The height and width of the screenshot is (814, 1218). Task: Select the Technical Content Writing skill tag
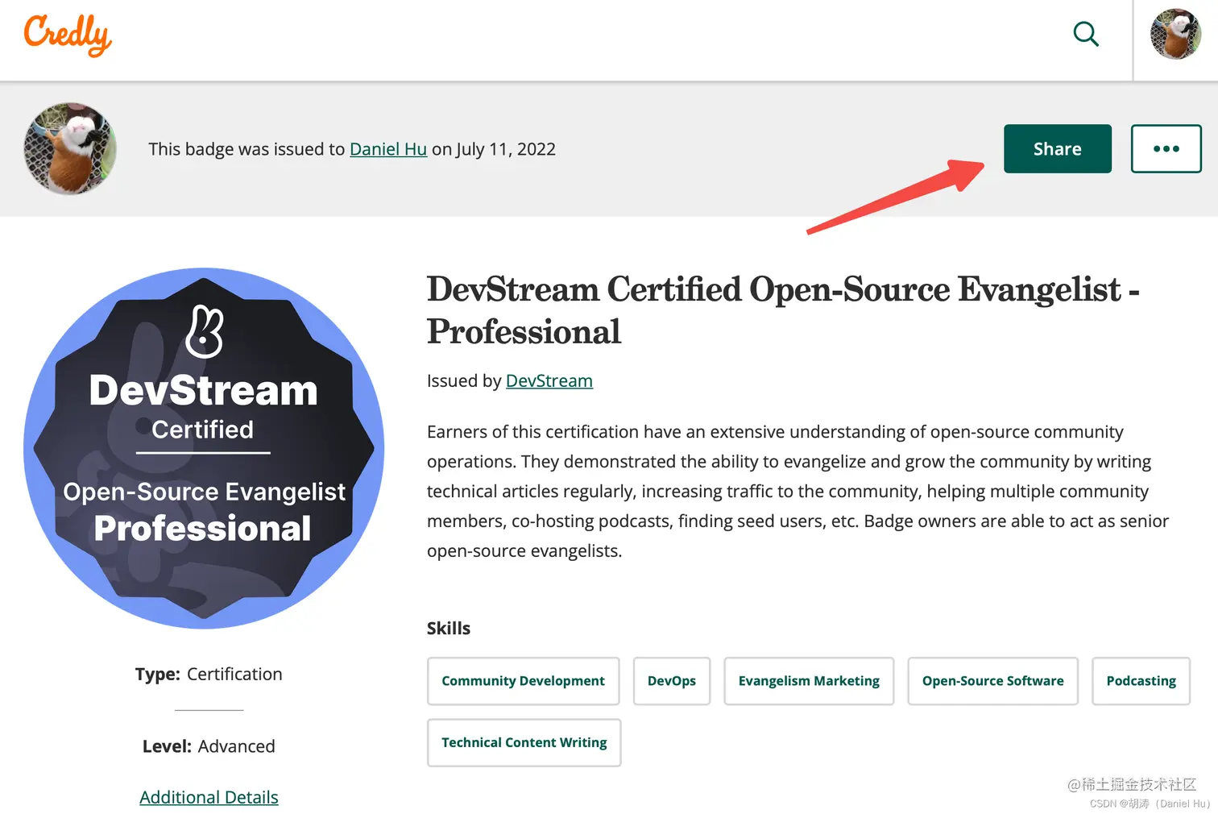click(x=524, y=742)
